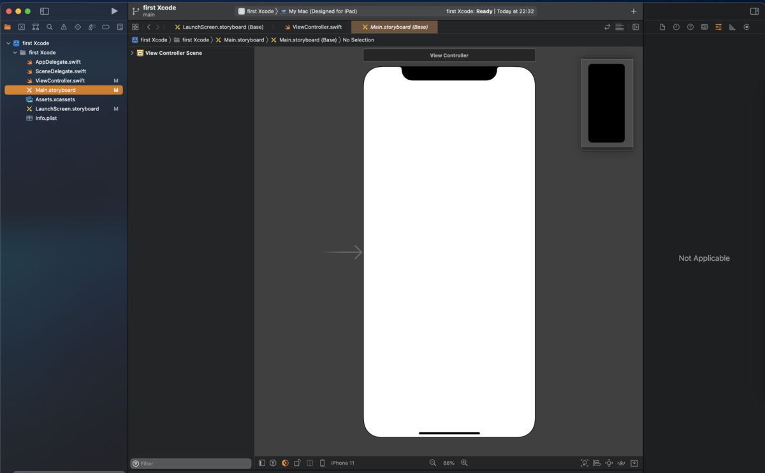Change canvas device orientation
Image resolution: width=765 pixels, height=473 pixels.
tap(297, 463)
